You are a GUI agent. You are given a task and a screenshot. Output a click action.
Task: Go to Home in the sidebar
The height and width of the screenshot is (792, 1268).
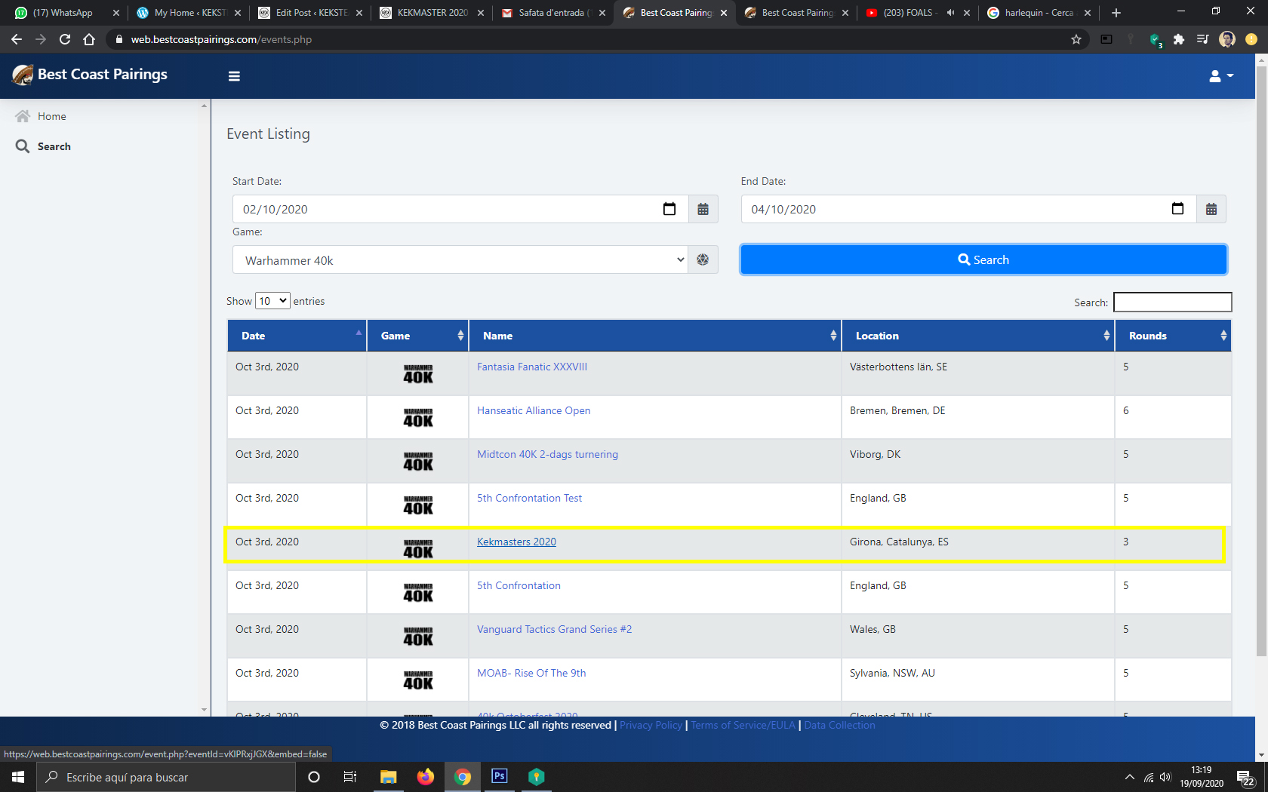51,116
